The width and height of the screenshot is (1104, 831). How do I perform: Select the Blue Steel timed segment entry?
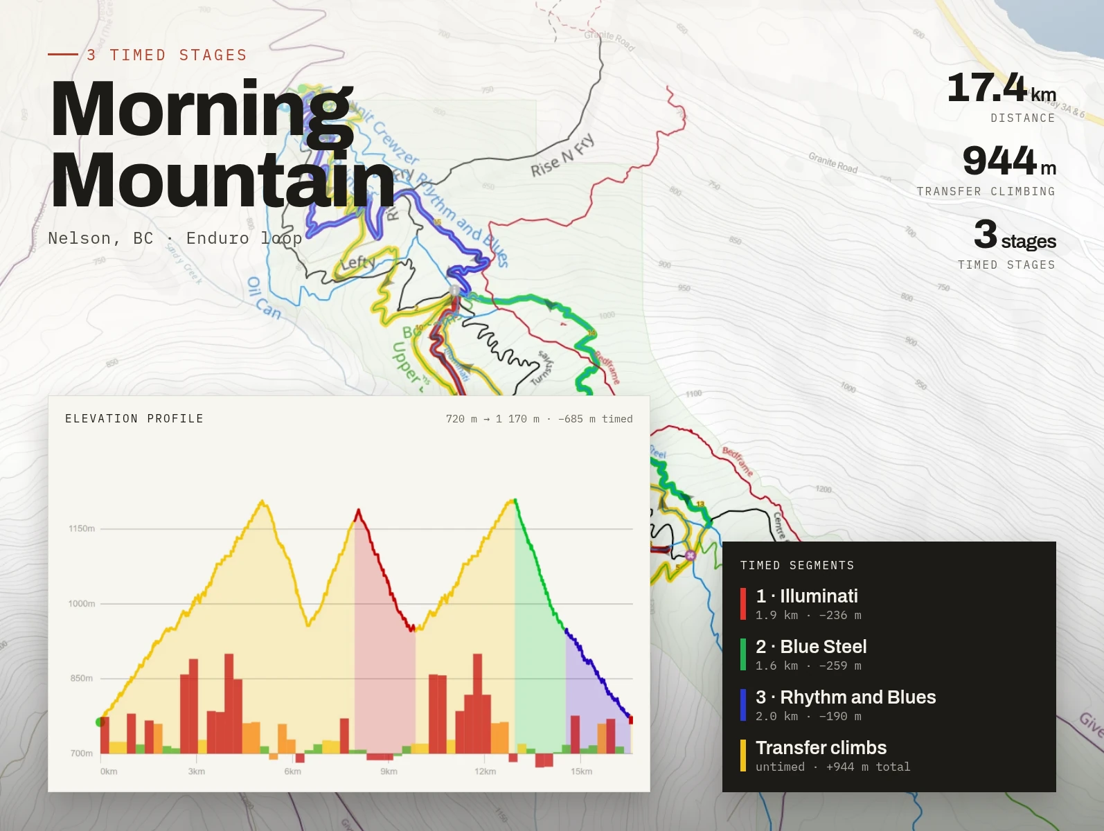pyautogui.click(x=889, y=654)
